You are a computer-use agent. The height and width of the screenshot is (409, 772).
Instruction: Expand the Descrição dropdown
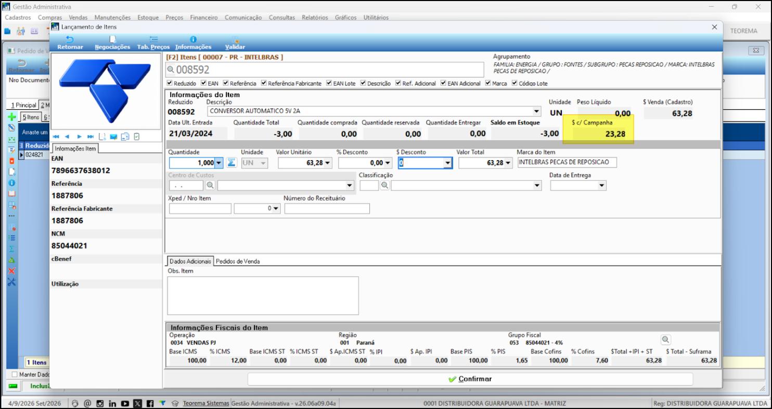(x=536, y=111)
